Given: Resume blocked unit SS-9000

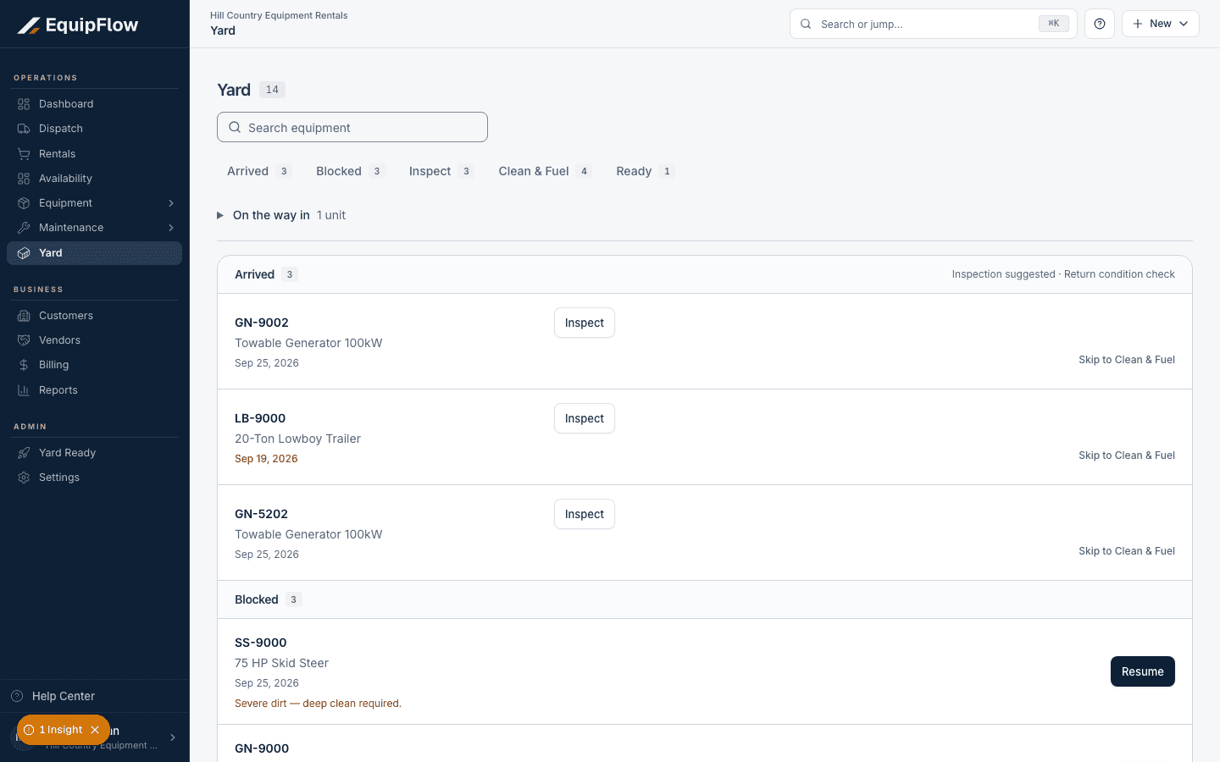Looking at the screenshot, I should coord(1143,671).
